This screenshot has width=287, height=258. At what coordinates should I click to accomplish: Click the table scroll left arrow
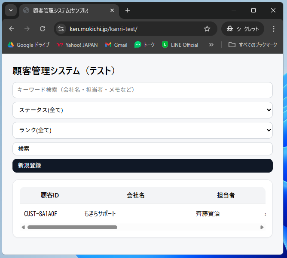23,227
